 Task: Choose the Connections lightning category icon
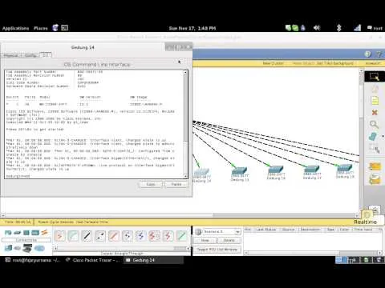click(x=44, y=232)
